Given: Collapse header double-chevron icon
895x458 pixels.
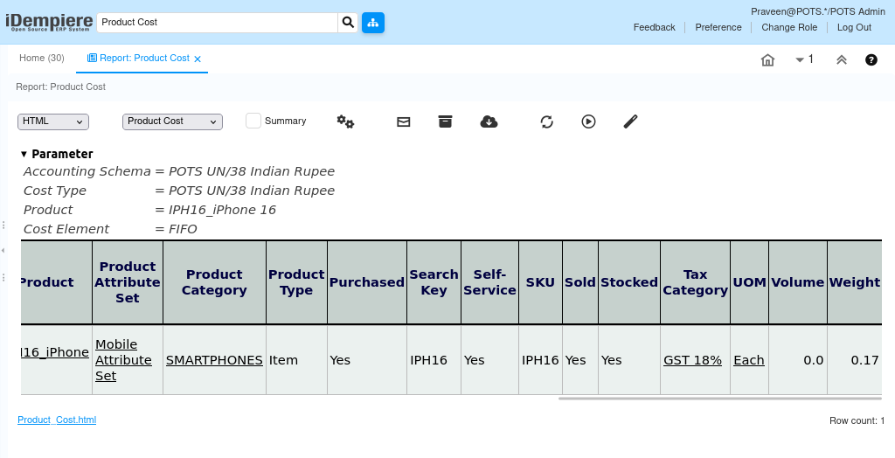Looking at the screenshot, I should [842, 60].
